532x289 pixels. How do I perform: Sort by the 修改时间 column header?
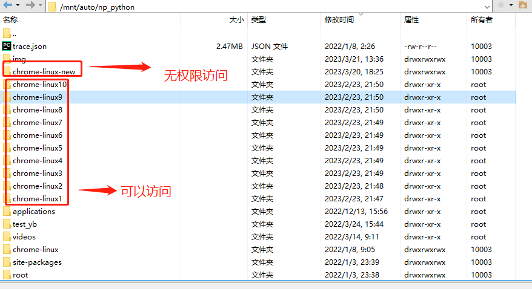click(339, 20)
